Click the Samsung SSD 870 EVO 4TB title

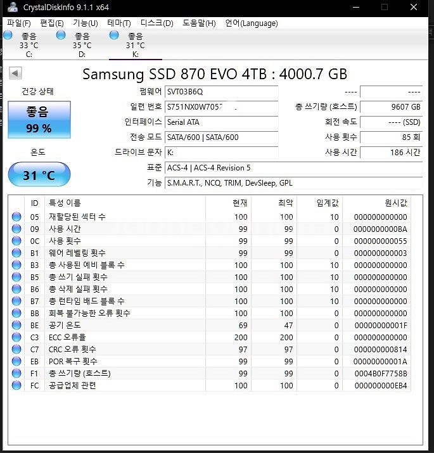point(215,74)
